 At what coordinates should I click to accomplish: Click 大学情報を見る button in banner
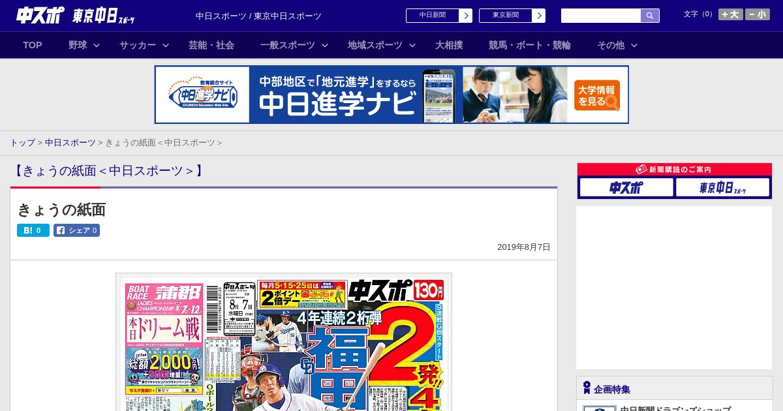(x=597, y=96)
